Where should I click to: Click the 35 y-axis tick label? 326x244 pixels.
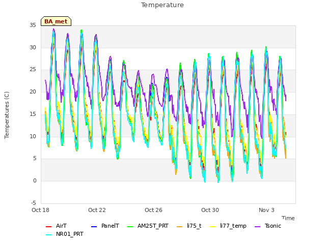tap(33, 25)
